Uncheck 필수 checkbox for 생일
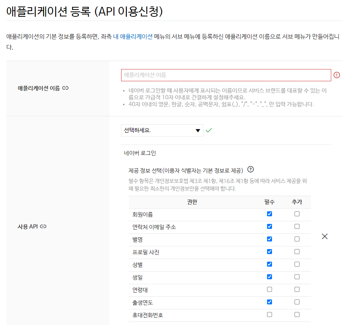This screenshot has height=325, width=353. tap(269, 277)
